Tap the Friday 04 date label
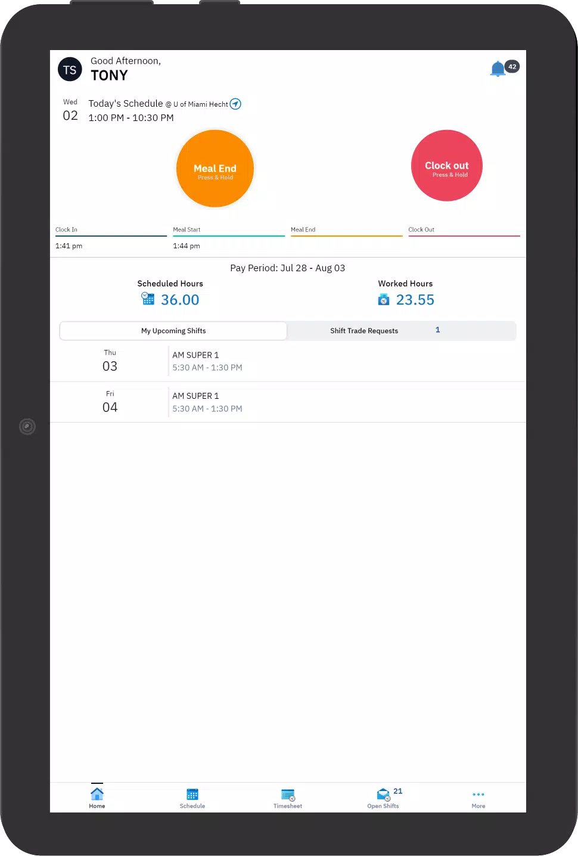The width and height of the screenshot is (578, 856). point(110,402)
